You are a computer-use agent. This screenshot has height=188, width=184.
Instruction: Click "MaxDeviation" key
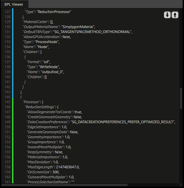[x=39, y=162]
